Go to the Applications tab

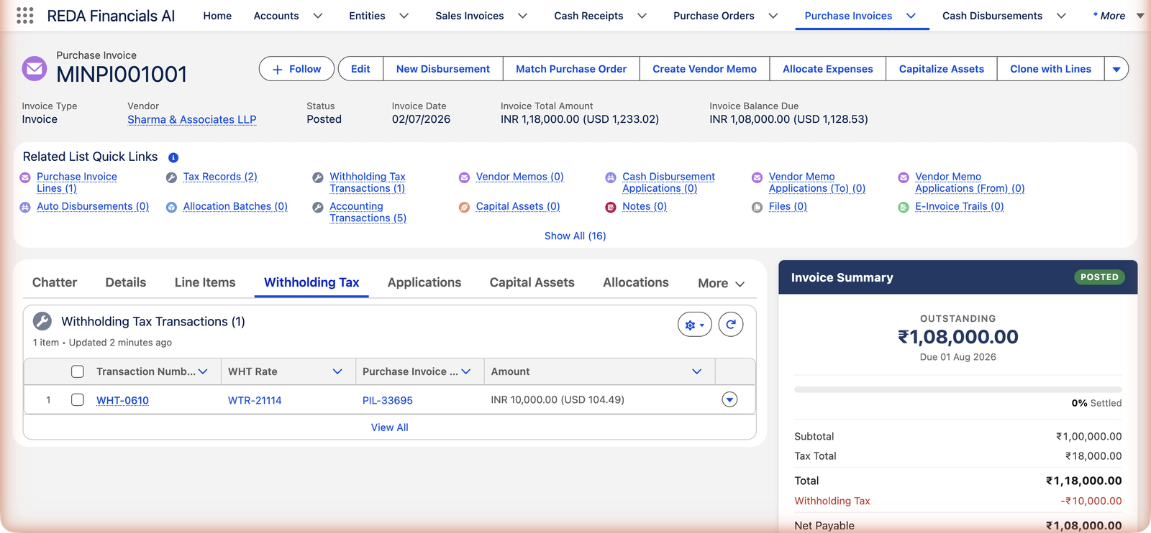(424, 282)
